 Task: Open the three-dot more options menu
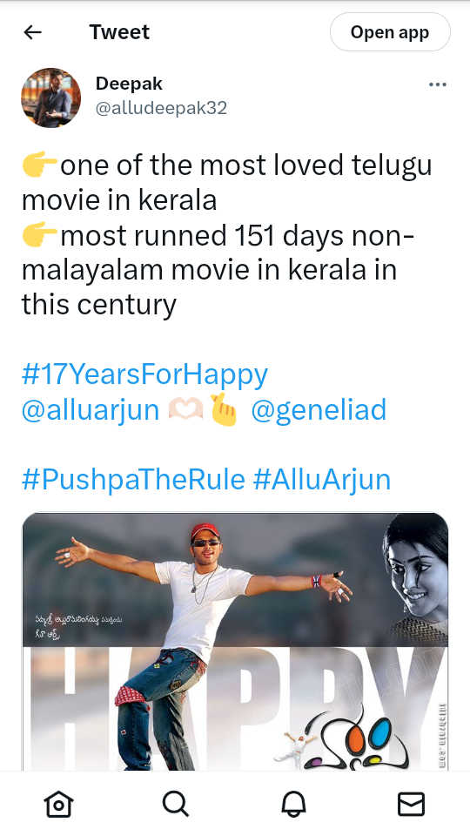(438, 84)
